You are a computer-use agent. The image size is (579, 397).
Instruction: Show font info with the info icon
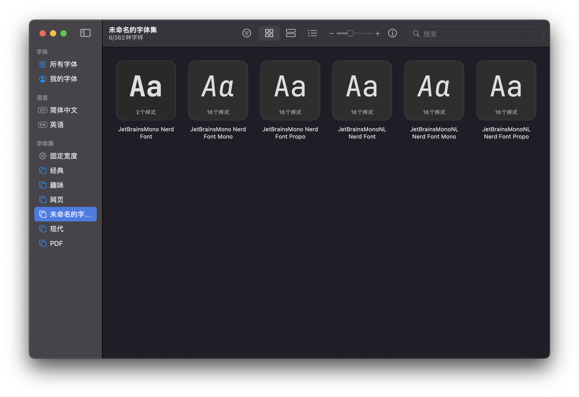[x=392, y=33]
